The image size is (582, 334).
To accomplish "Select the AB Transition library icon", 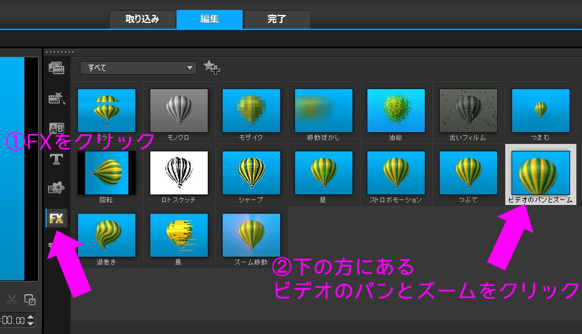I will click(x=57, y=128).
